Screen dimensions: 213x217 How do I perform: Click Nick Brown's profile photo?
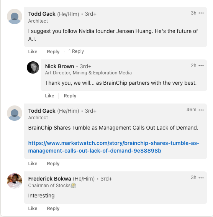[x=33, y=67]
